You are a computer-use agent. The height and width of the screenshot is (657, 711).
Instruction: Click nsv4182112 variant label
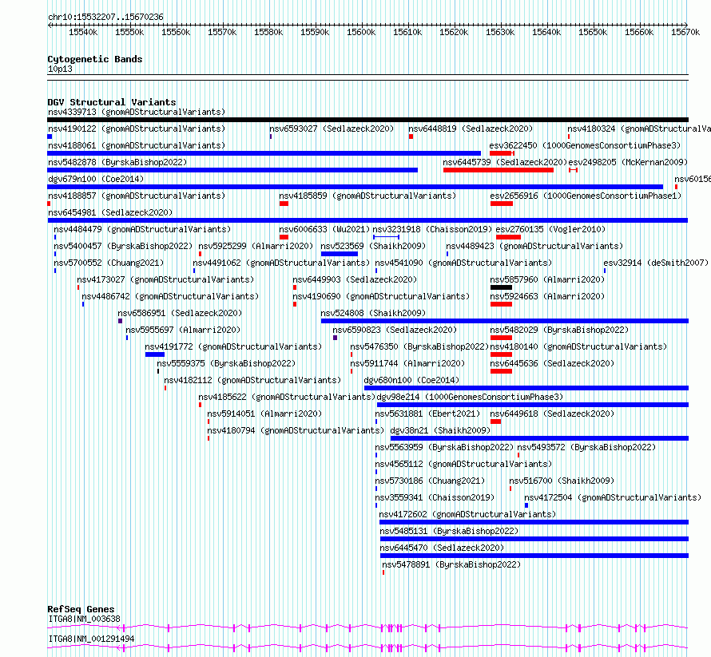[252, 380]
